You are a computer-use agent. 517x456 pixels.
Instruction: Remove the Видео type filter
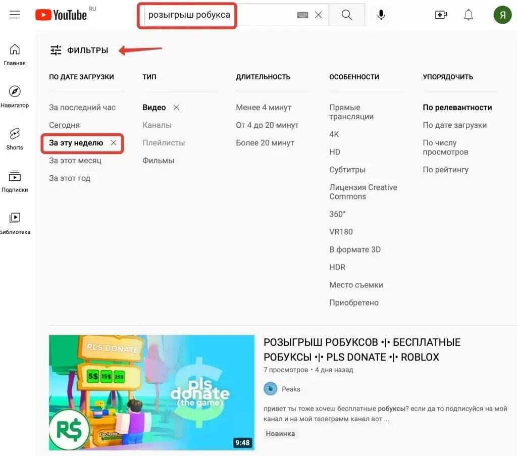[x=176, y=108]
